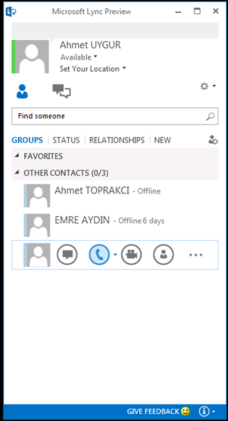Switch to the STATUS tab
The height and width of the screenshot is (421, 228).
click(66, 140)
